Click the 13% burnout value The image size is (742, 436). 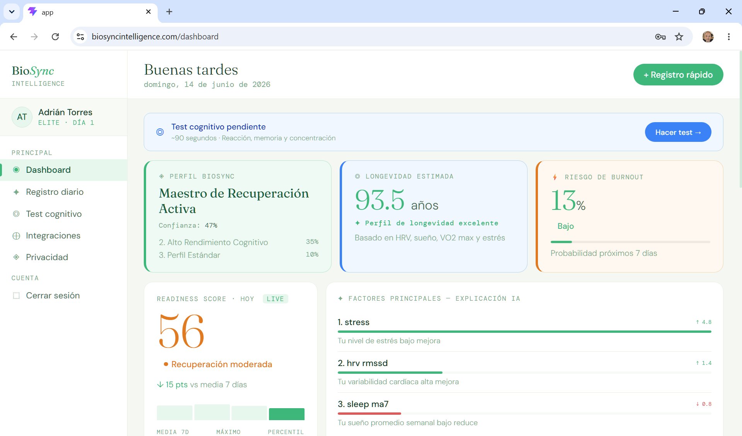pyautogui.click(x=568, y=201)
